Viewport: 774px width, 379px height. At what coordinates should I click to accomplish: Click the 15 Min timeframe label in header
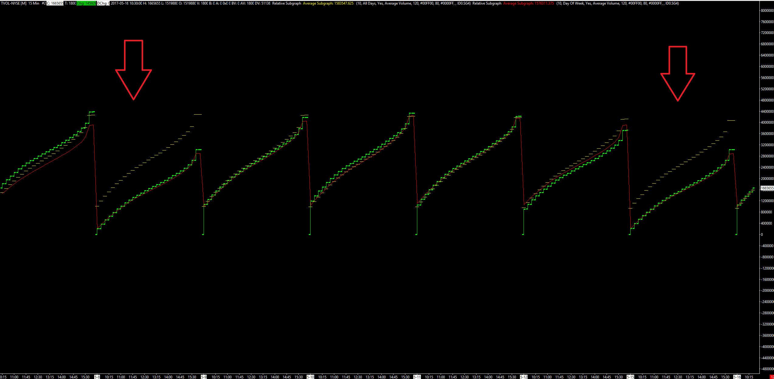tap(34, 3)
